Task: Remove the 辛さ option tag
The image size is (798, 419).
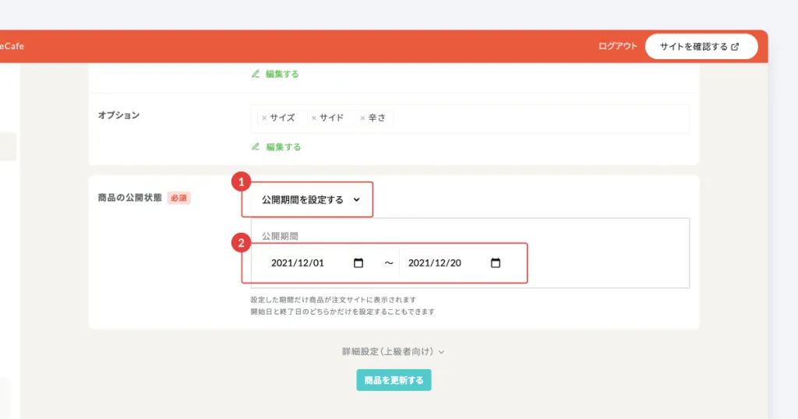Action: 362,118
